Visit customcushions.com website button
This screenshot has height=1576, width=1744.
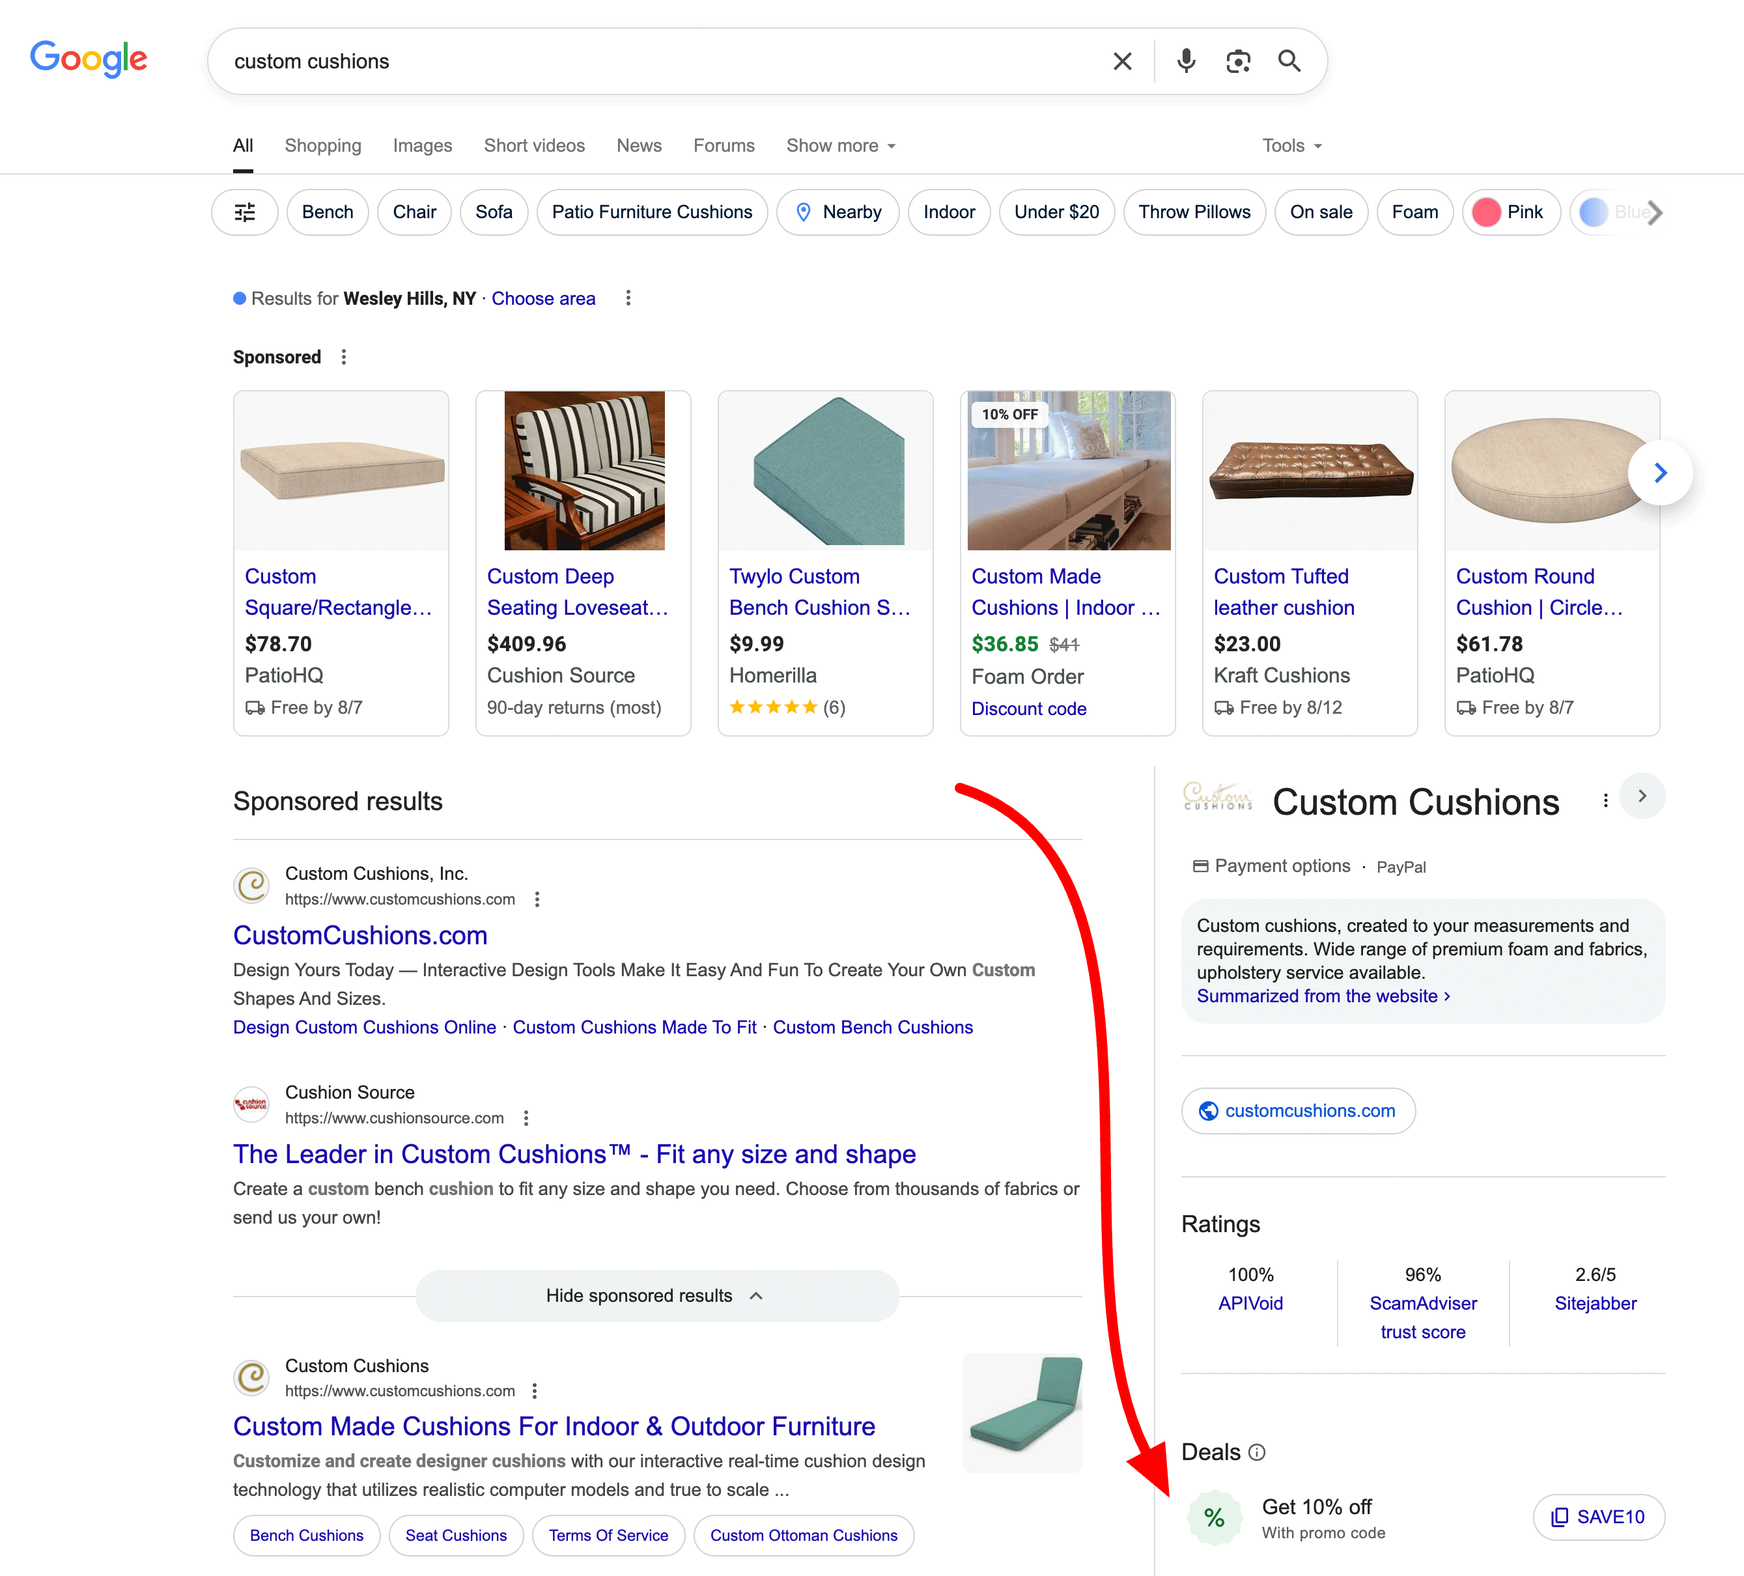1298,1110
